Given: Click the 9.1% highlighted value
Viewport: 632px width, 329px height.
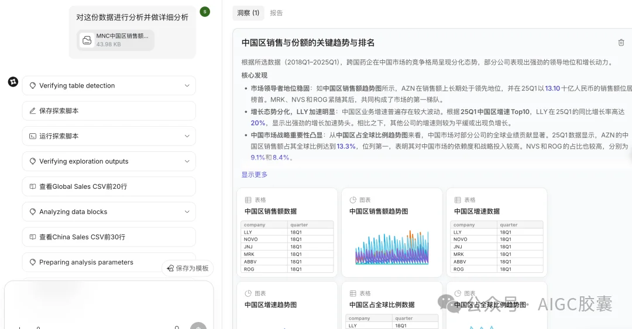Looking at the screenshot, I should click(x=257, y=157).
